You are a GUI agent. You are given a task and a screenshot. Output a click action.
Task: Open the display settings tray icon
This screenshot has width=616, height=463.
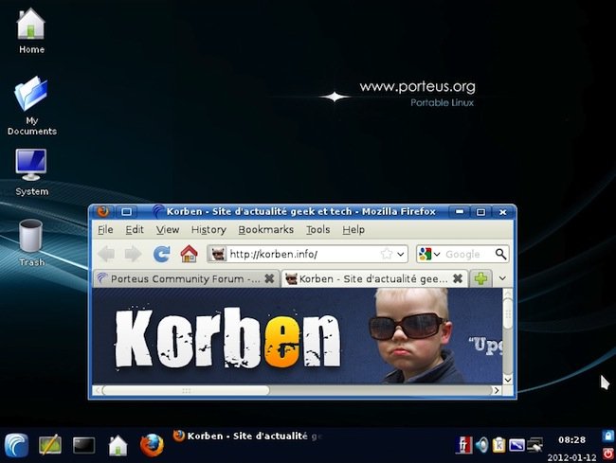516,445
